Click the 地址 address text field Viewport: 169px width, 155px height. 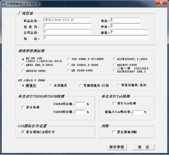point(96,37)
